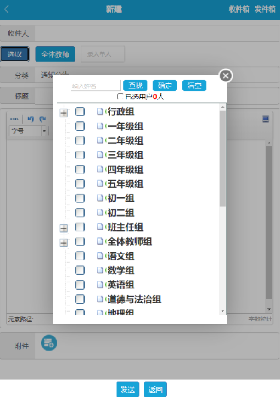280x399 pixels.
Task: Click the document icon beside 三年级组
Action: [x=100, y=155]
